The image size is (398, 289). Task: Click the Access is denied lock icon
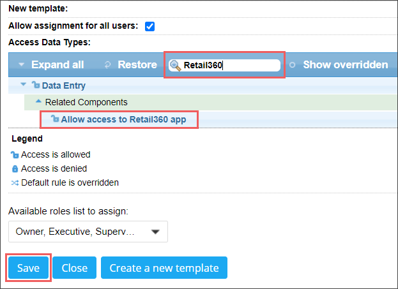click(x=15, y=168)
